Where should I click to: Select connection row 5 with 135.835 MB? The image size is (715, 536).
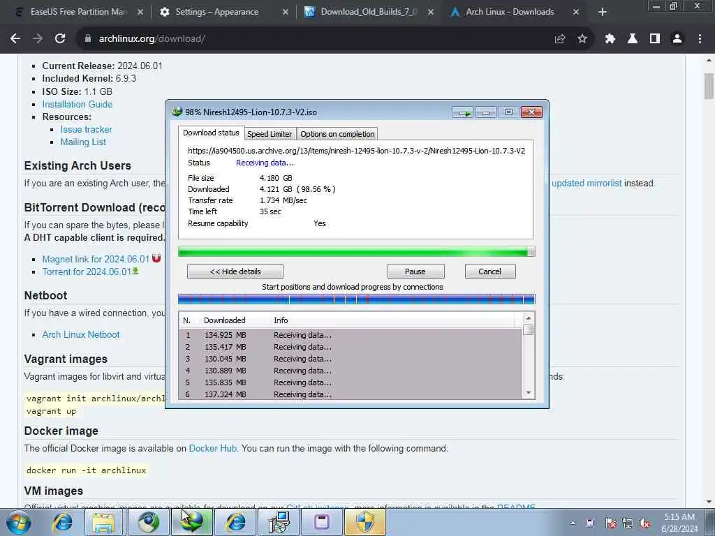click(351, 382)
